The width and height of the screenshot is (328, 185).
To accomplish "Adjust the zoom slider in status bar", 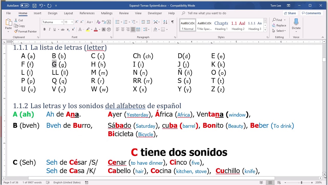I will tap(301, 182).
